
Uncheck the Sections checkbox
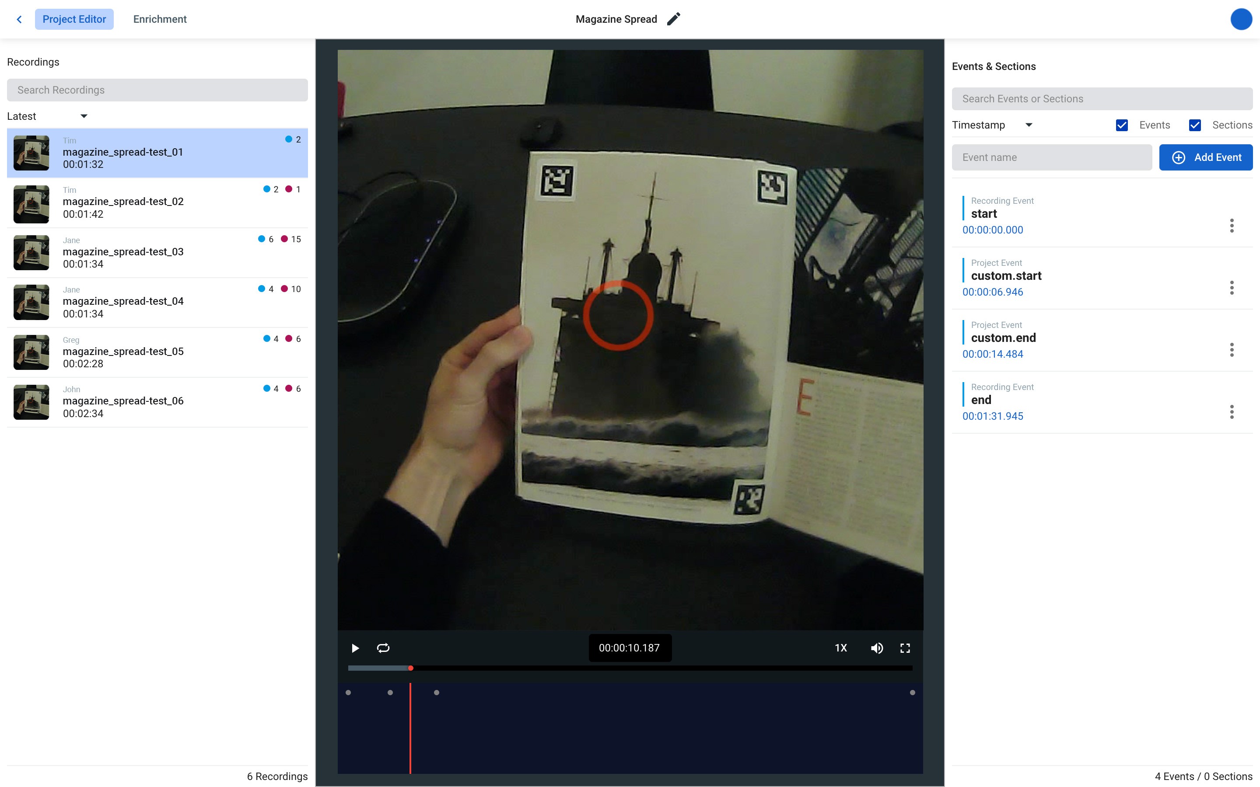[1195, 125]
